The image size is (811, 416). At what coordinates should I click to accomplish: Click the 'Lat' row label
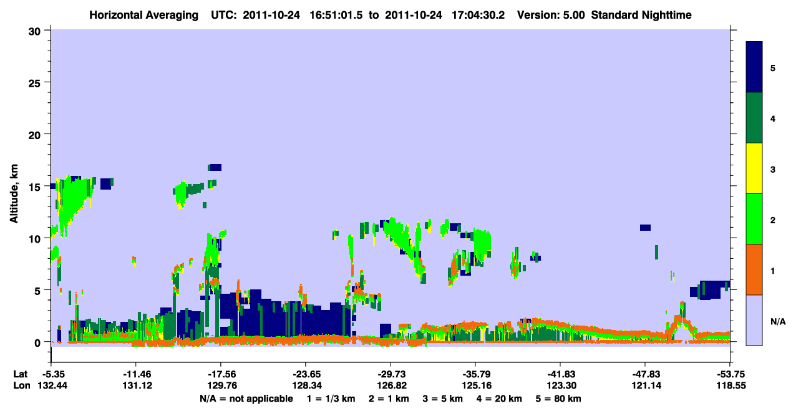pos(21,374)
